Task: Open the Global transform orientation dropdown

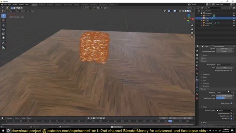Action: 87,8
